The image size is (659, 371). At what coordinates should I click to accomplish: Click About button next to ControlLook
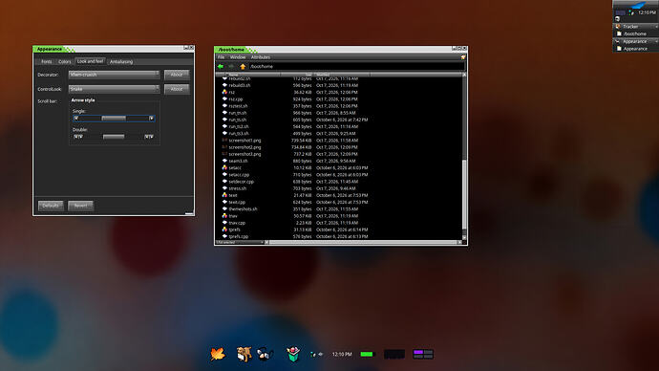pos(177,89)
